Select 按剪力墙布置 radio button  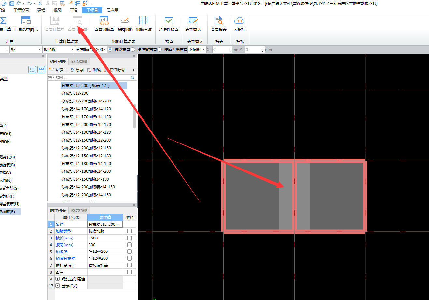coord(159,49)
